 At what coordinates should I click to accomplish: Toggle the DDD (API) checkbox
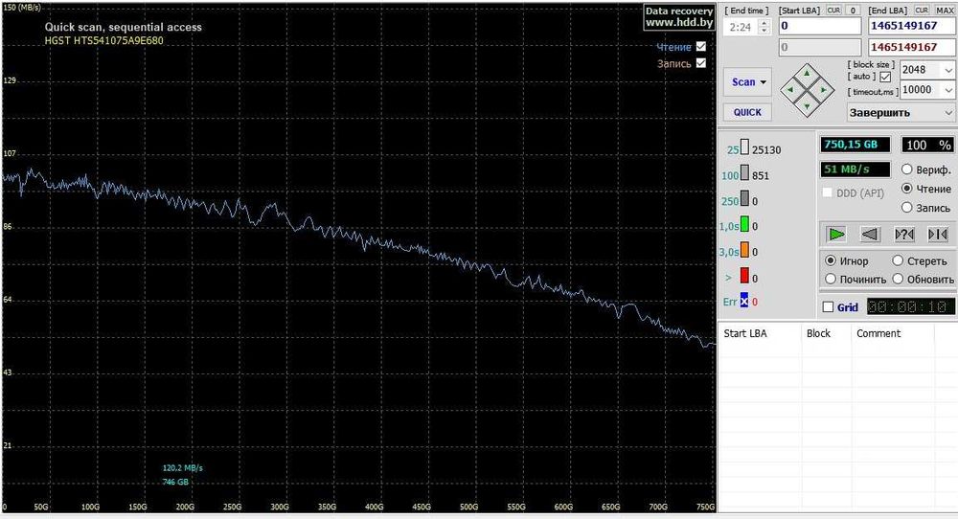click(x=828, y=192)
